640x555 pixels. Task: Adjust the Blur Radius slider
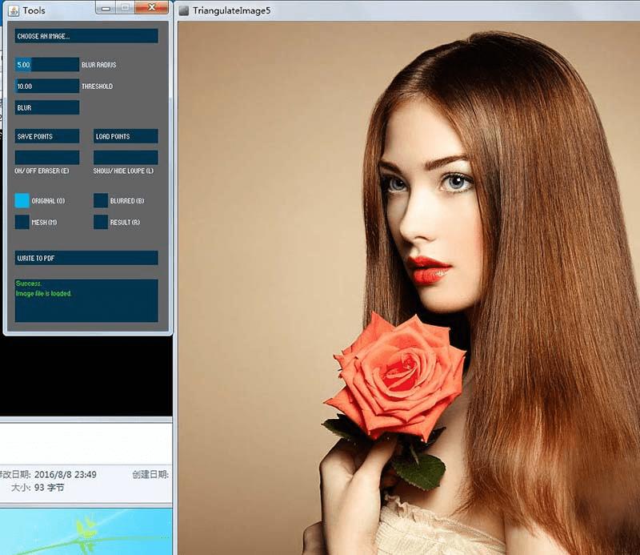[x=47, y=65]
